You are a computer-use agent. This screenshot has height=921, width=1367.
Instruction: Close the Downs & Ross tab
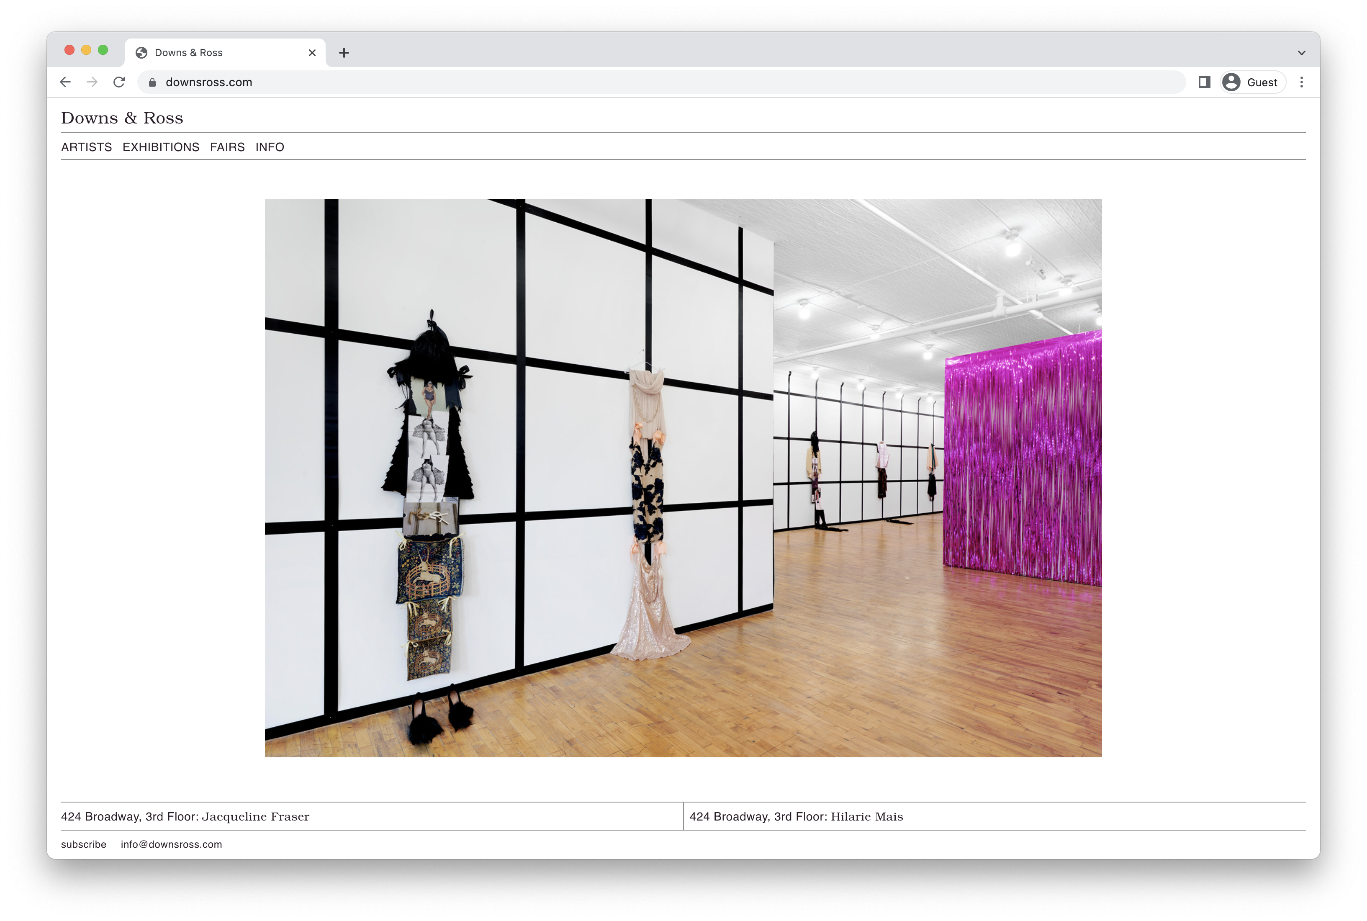pyautogui.click(x=312, y=53)
